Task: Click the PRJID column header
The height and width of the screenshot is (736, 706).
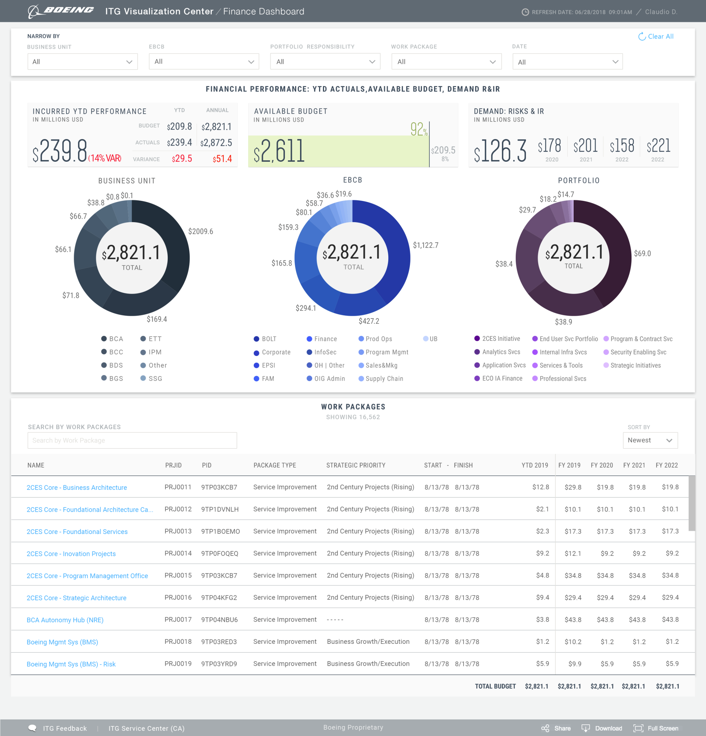Action: pyautogui.click(x=173, y=465)
